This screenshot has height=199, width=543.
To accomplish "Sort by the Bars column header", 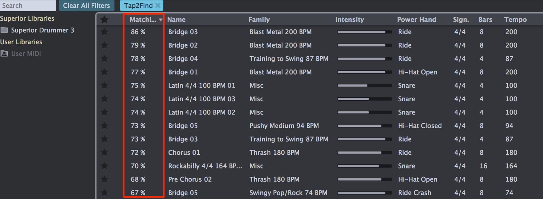I will 485,20.
